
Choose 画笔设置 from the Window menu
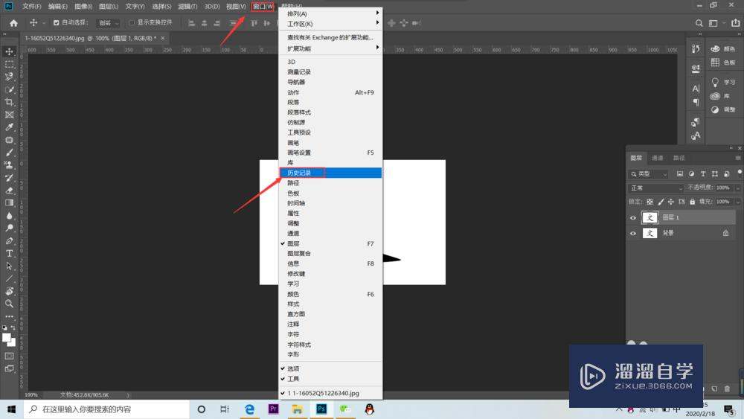point(330,153)
